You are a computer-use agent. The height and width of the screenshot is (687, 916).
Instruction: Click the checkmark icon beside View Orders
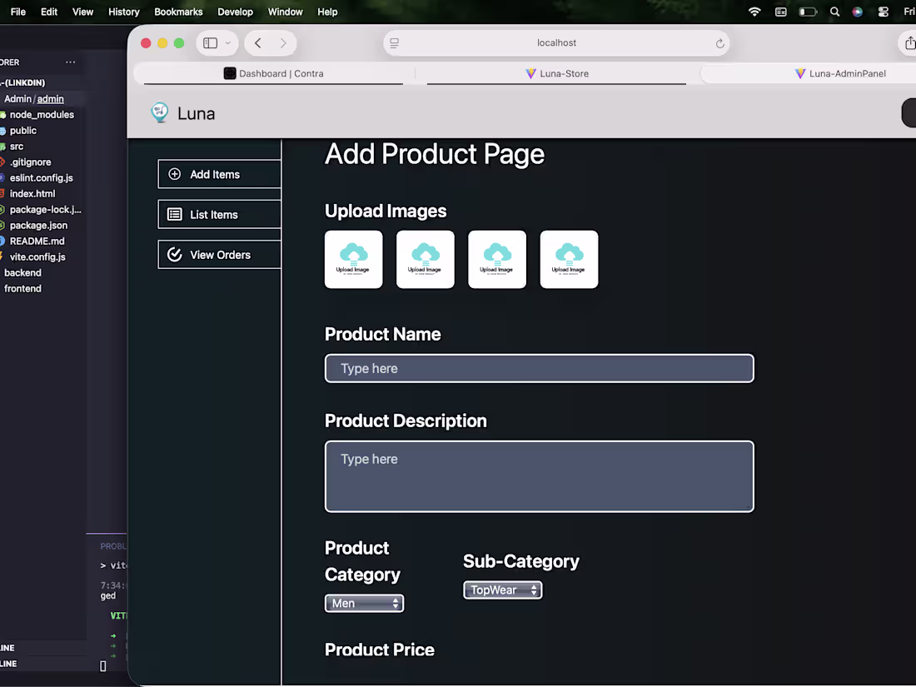[173, 254]
